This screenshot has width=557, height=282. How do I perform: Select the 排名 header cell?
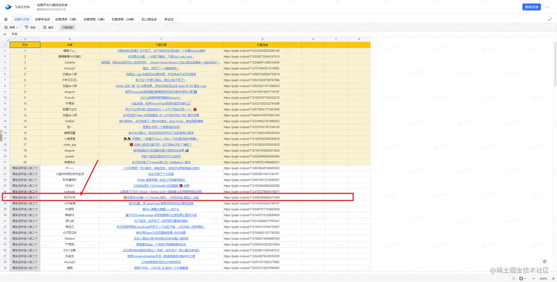[25, 45]
